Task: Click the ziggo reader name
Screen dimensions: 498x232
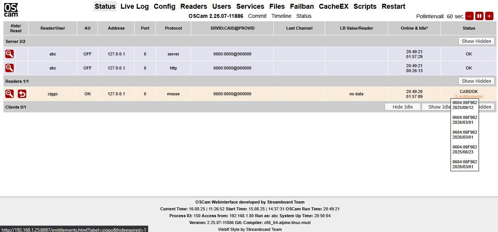Action: pyautogui.click(x=53, y=94)
